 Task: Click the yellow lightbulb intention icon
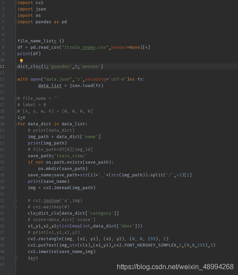(21, 61)
